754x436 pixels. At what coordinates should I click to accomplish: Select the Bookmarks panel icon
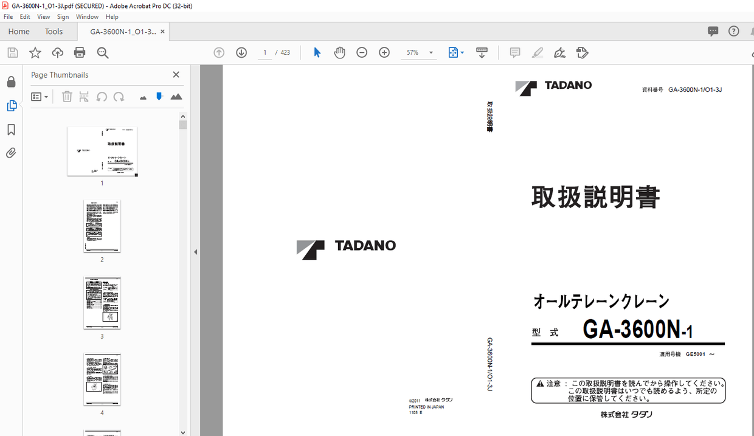coord(11,129)
